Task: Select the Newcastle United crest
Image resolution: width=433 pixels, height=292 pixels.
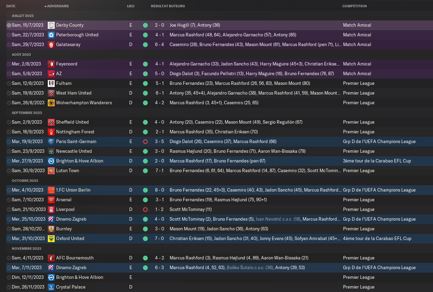Action: [x=51, y=151]
